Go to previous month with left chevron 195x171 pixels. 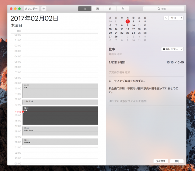(166, 18)
